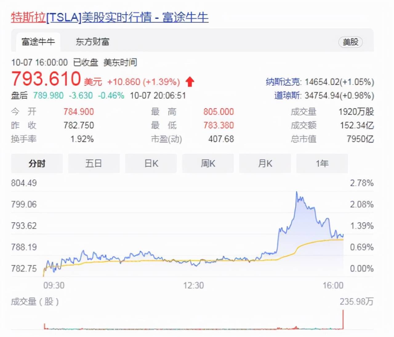394x337 pixels.
Task: Click the 最高 value 805.000
Action: 219,112
